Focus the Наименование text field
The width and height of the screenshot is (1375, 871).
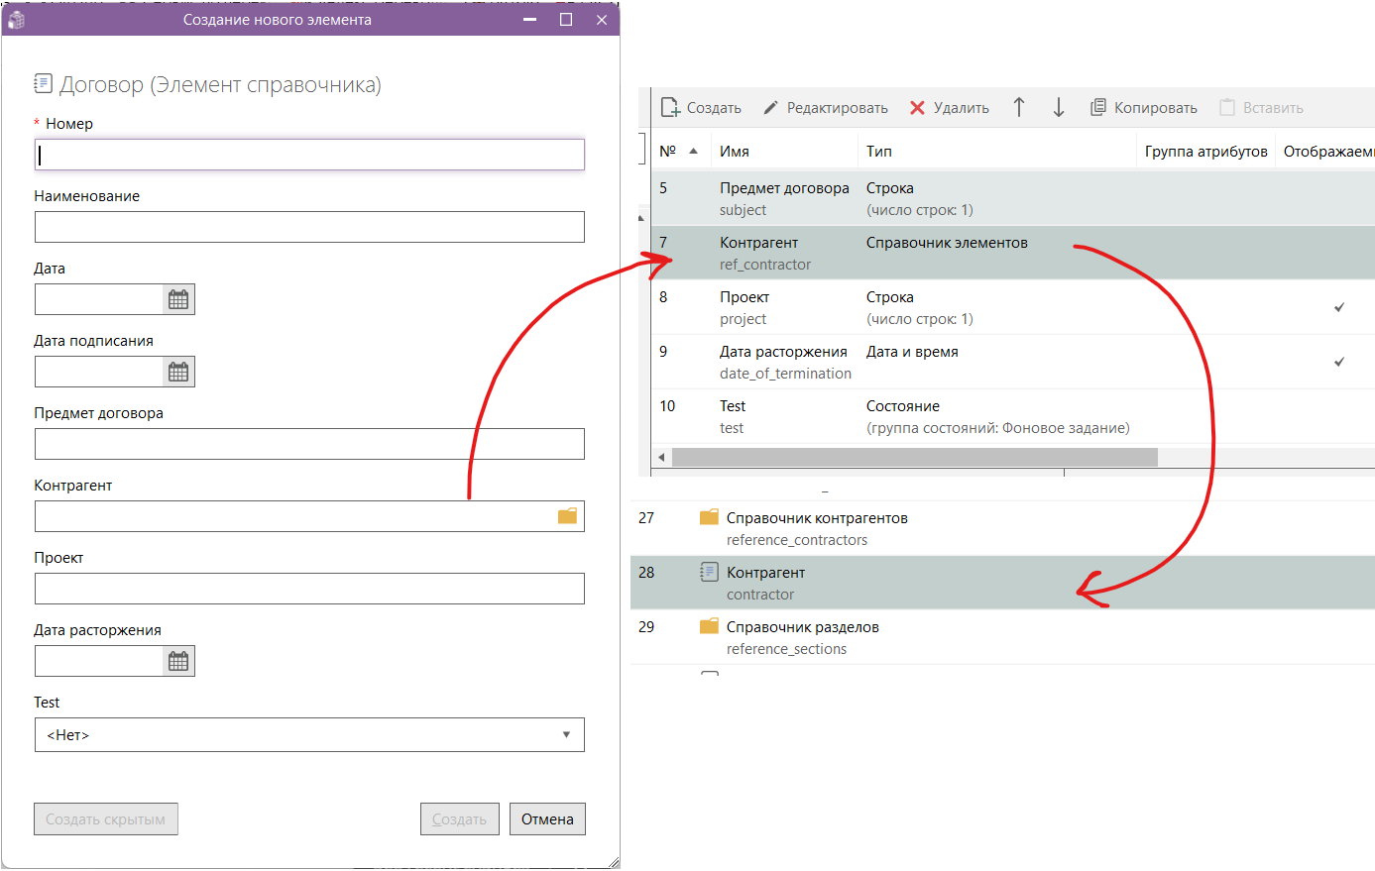[x=309, y=227]
